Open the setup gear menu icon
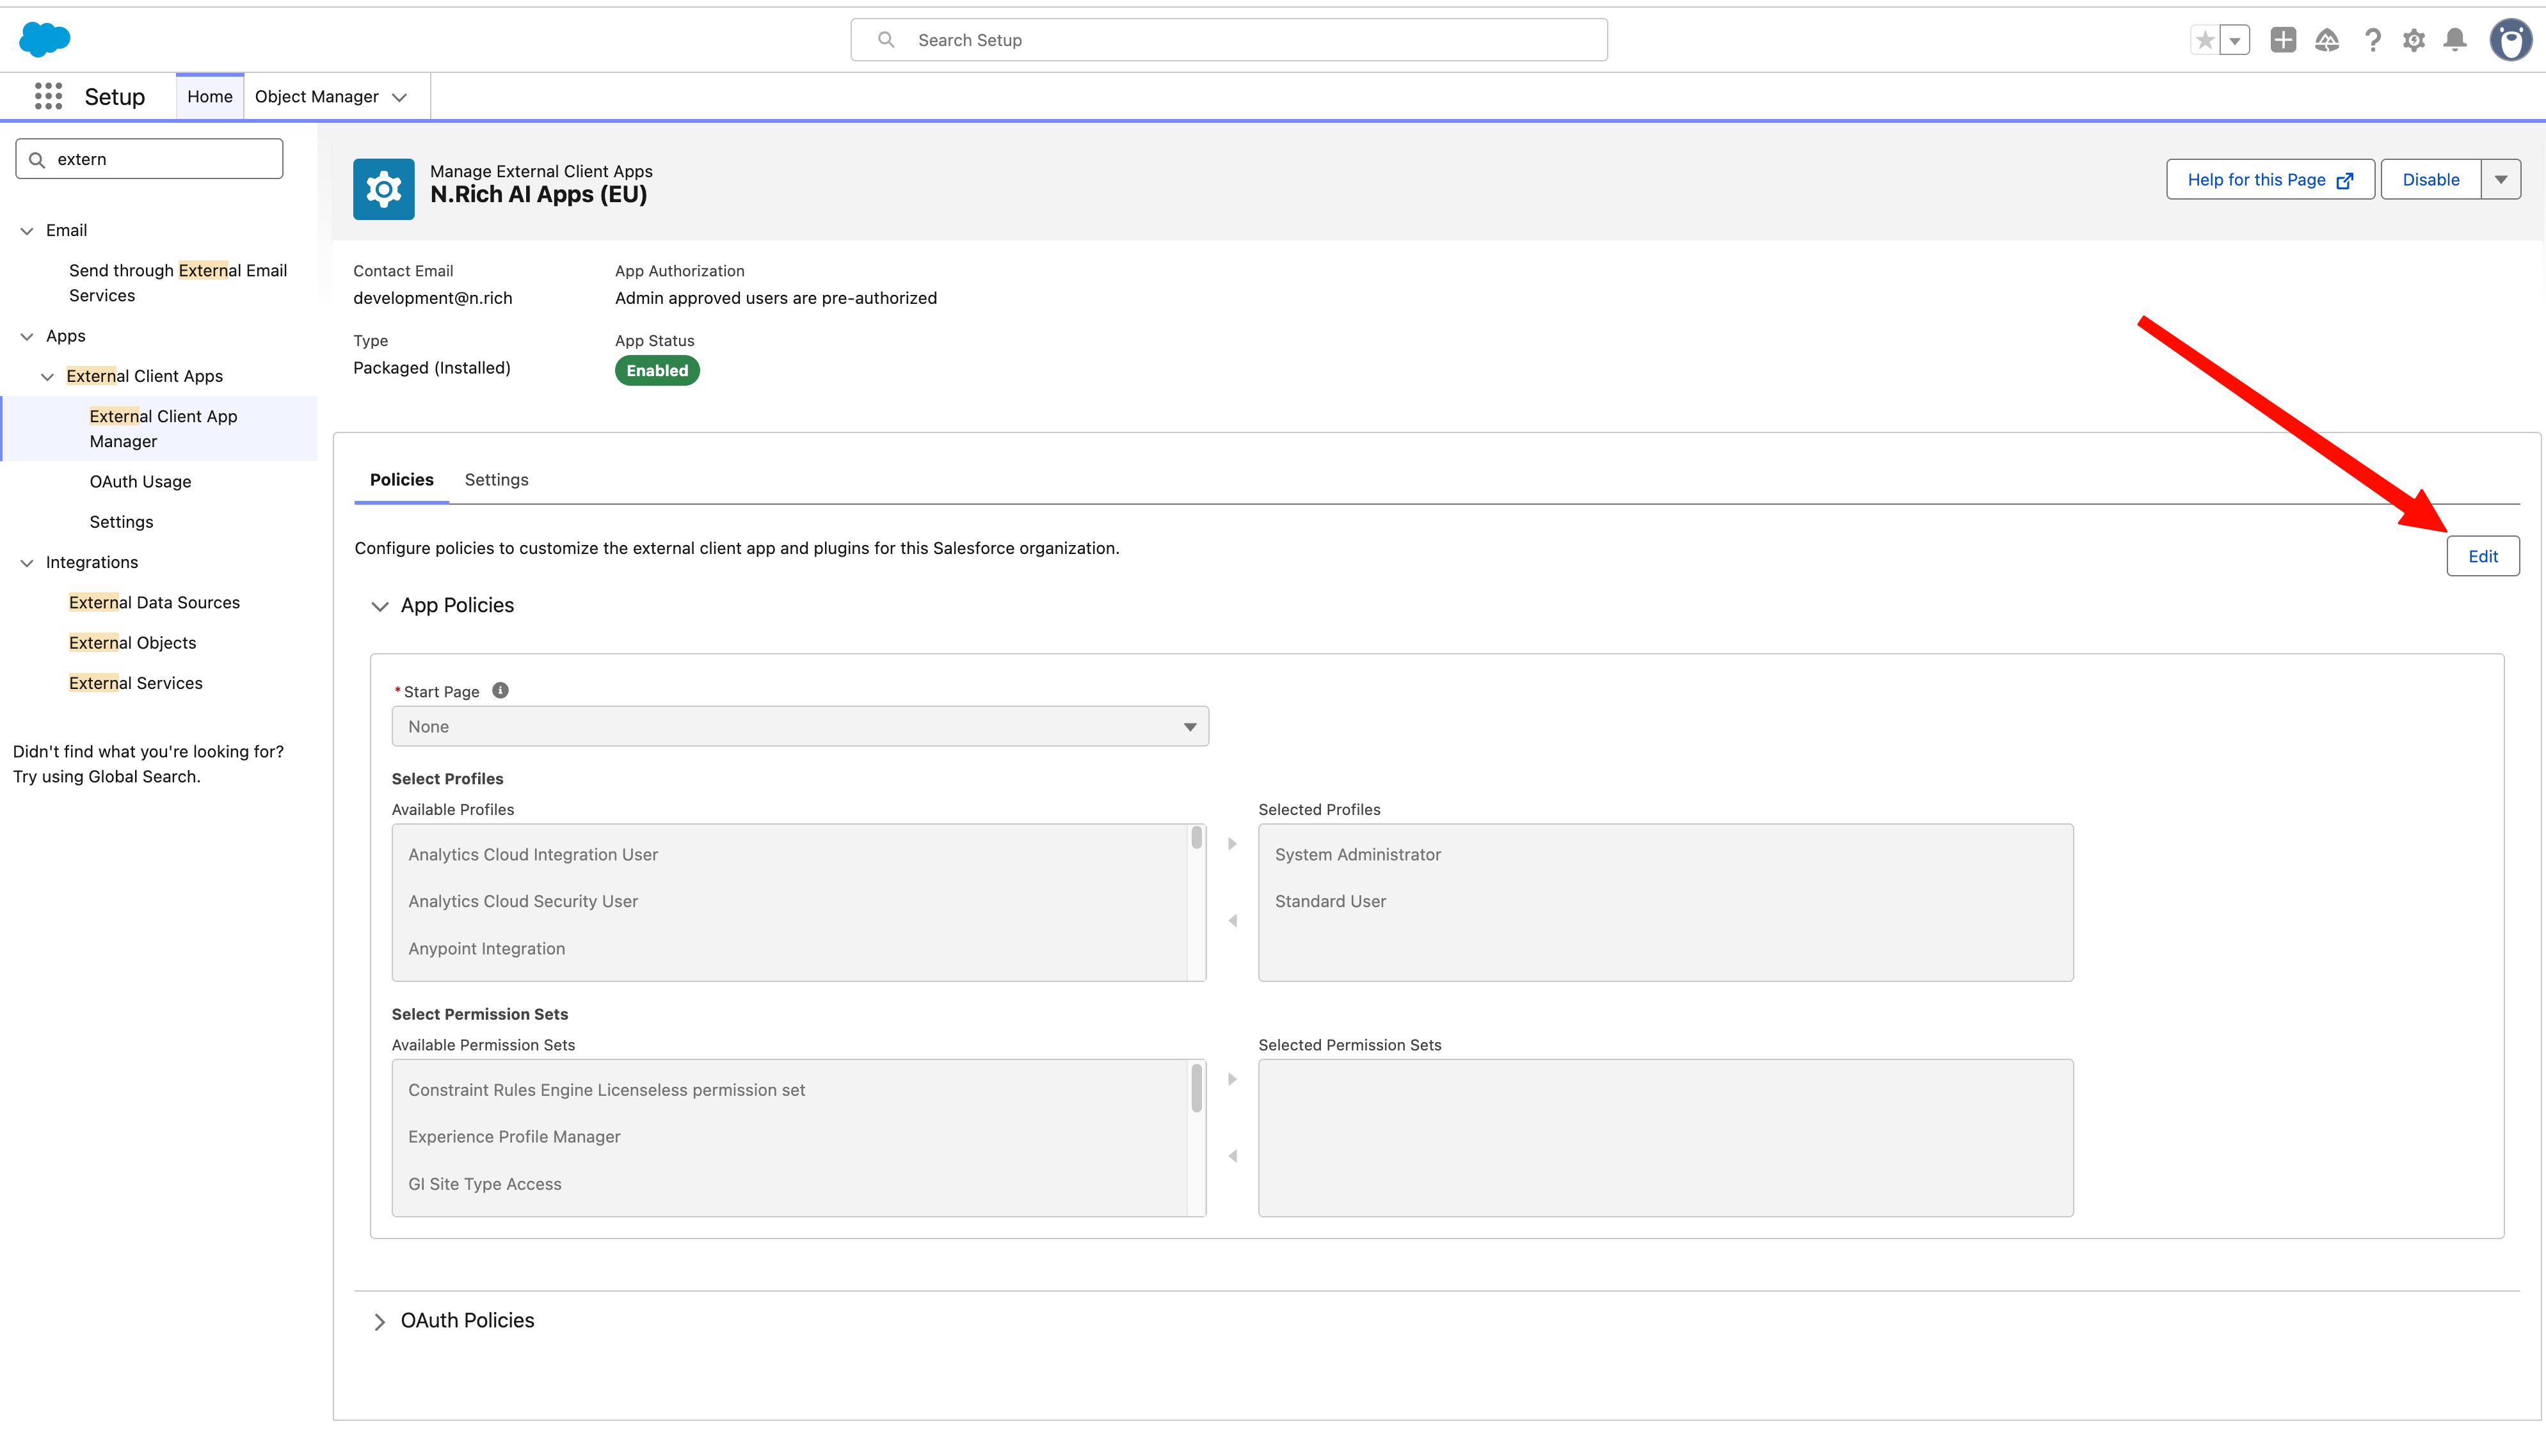This screenshot has height=1456, width=2546. tap(2414, 40)
